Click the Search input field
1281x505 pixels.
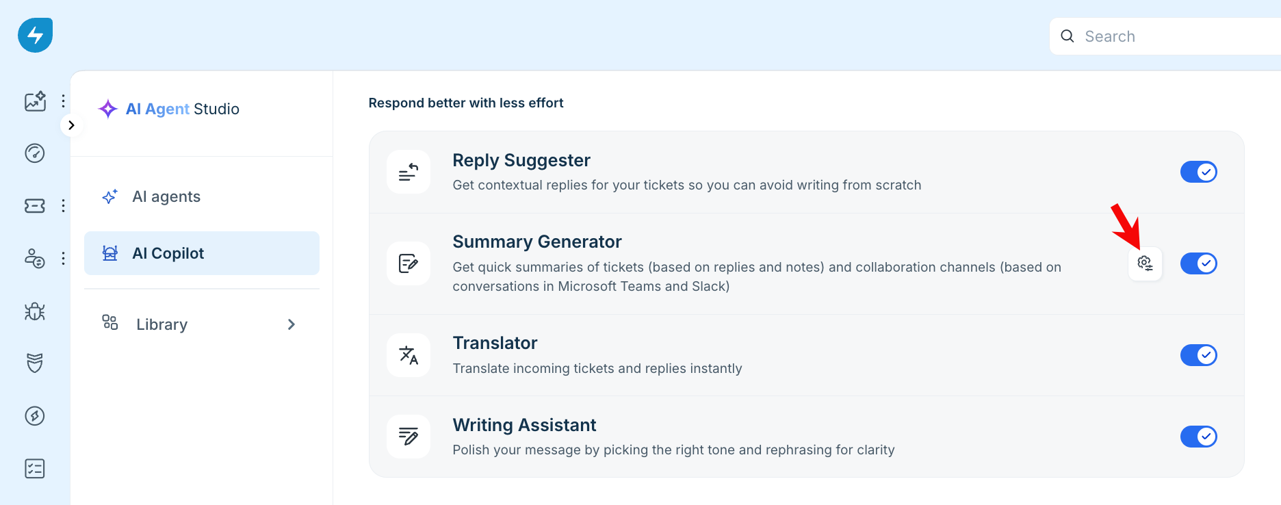(1165, 36)
